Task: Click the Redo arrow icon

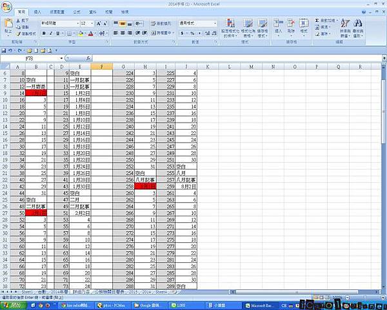Action: pos(20,50)
